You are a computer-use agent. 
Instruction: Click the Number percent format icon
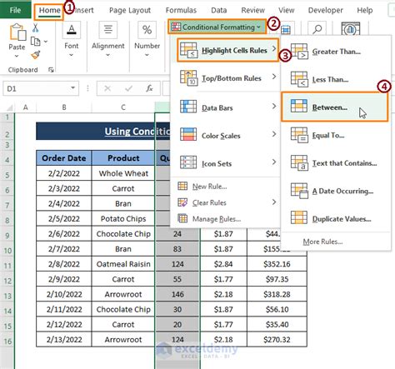click(147, 30)
